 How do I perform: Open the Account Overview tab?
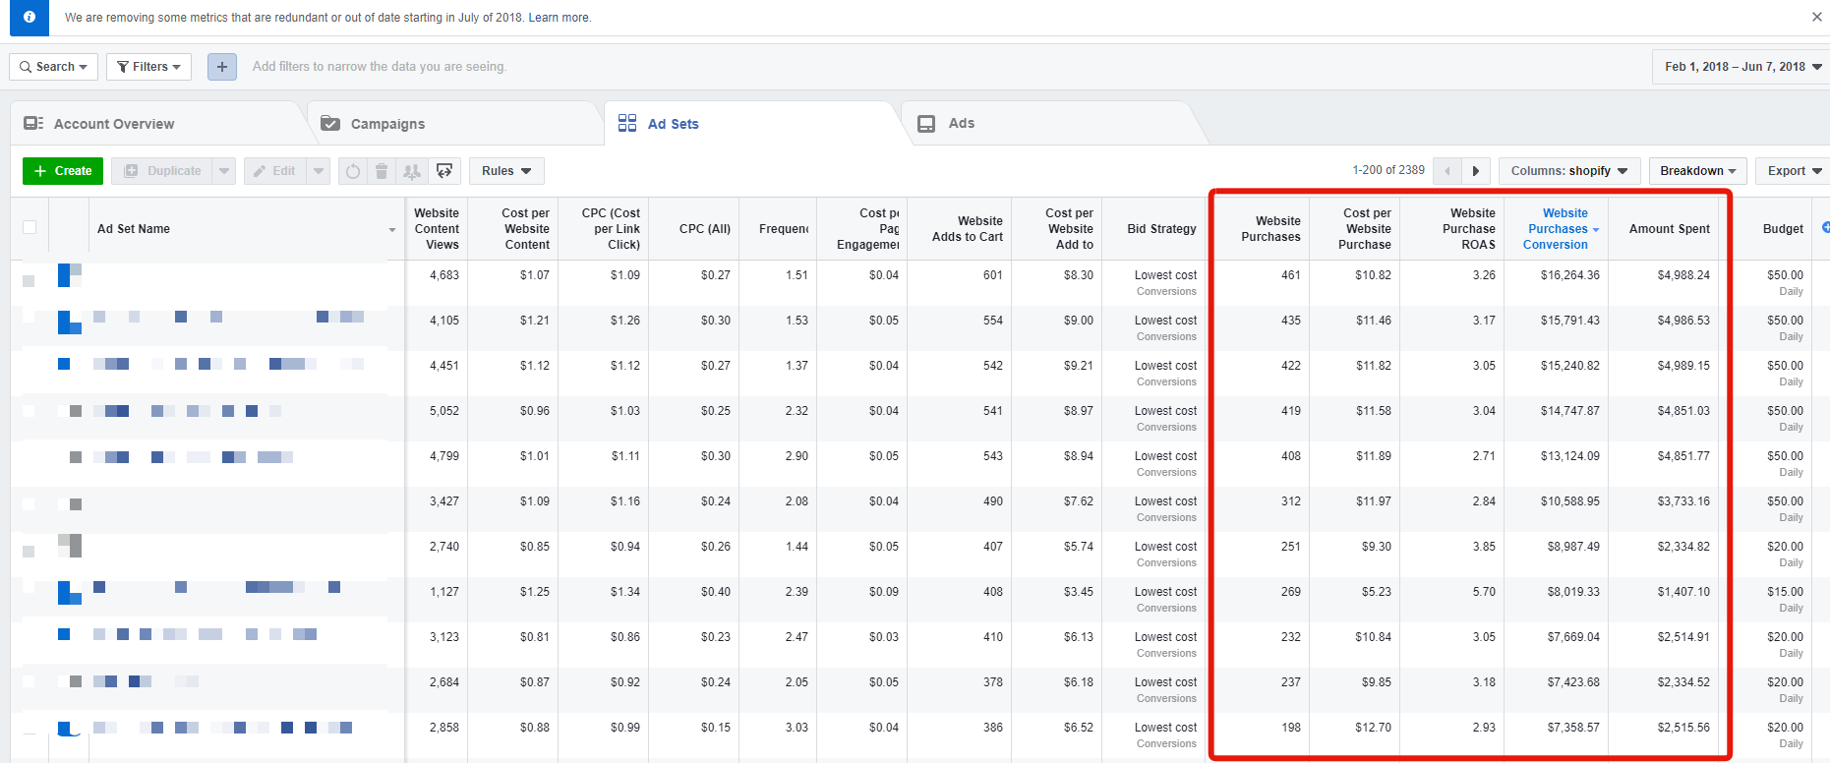coord(114,124)
